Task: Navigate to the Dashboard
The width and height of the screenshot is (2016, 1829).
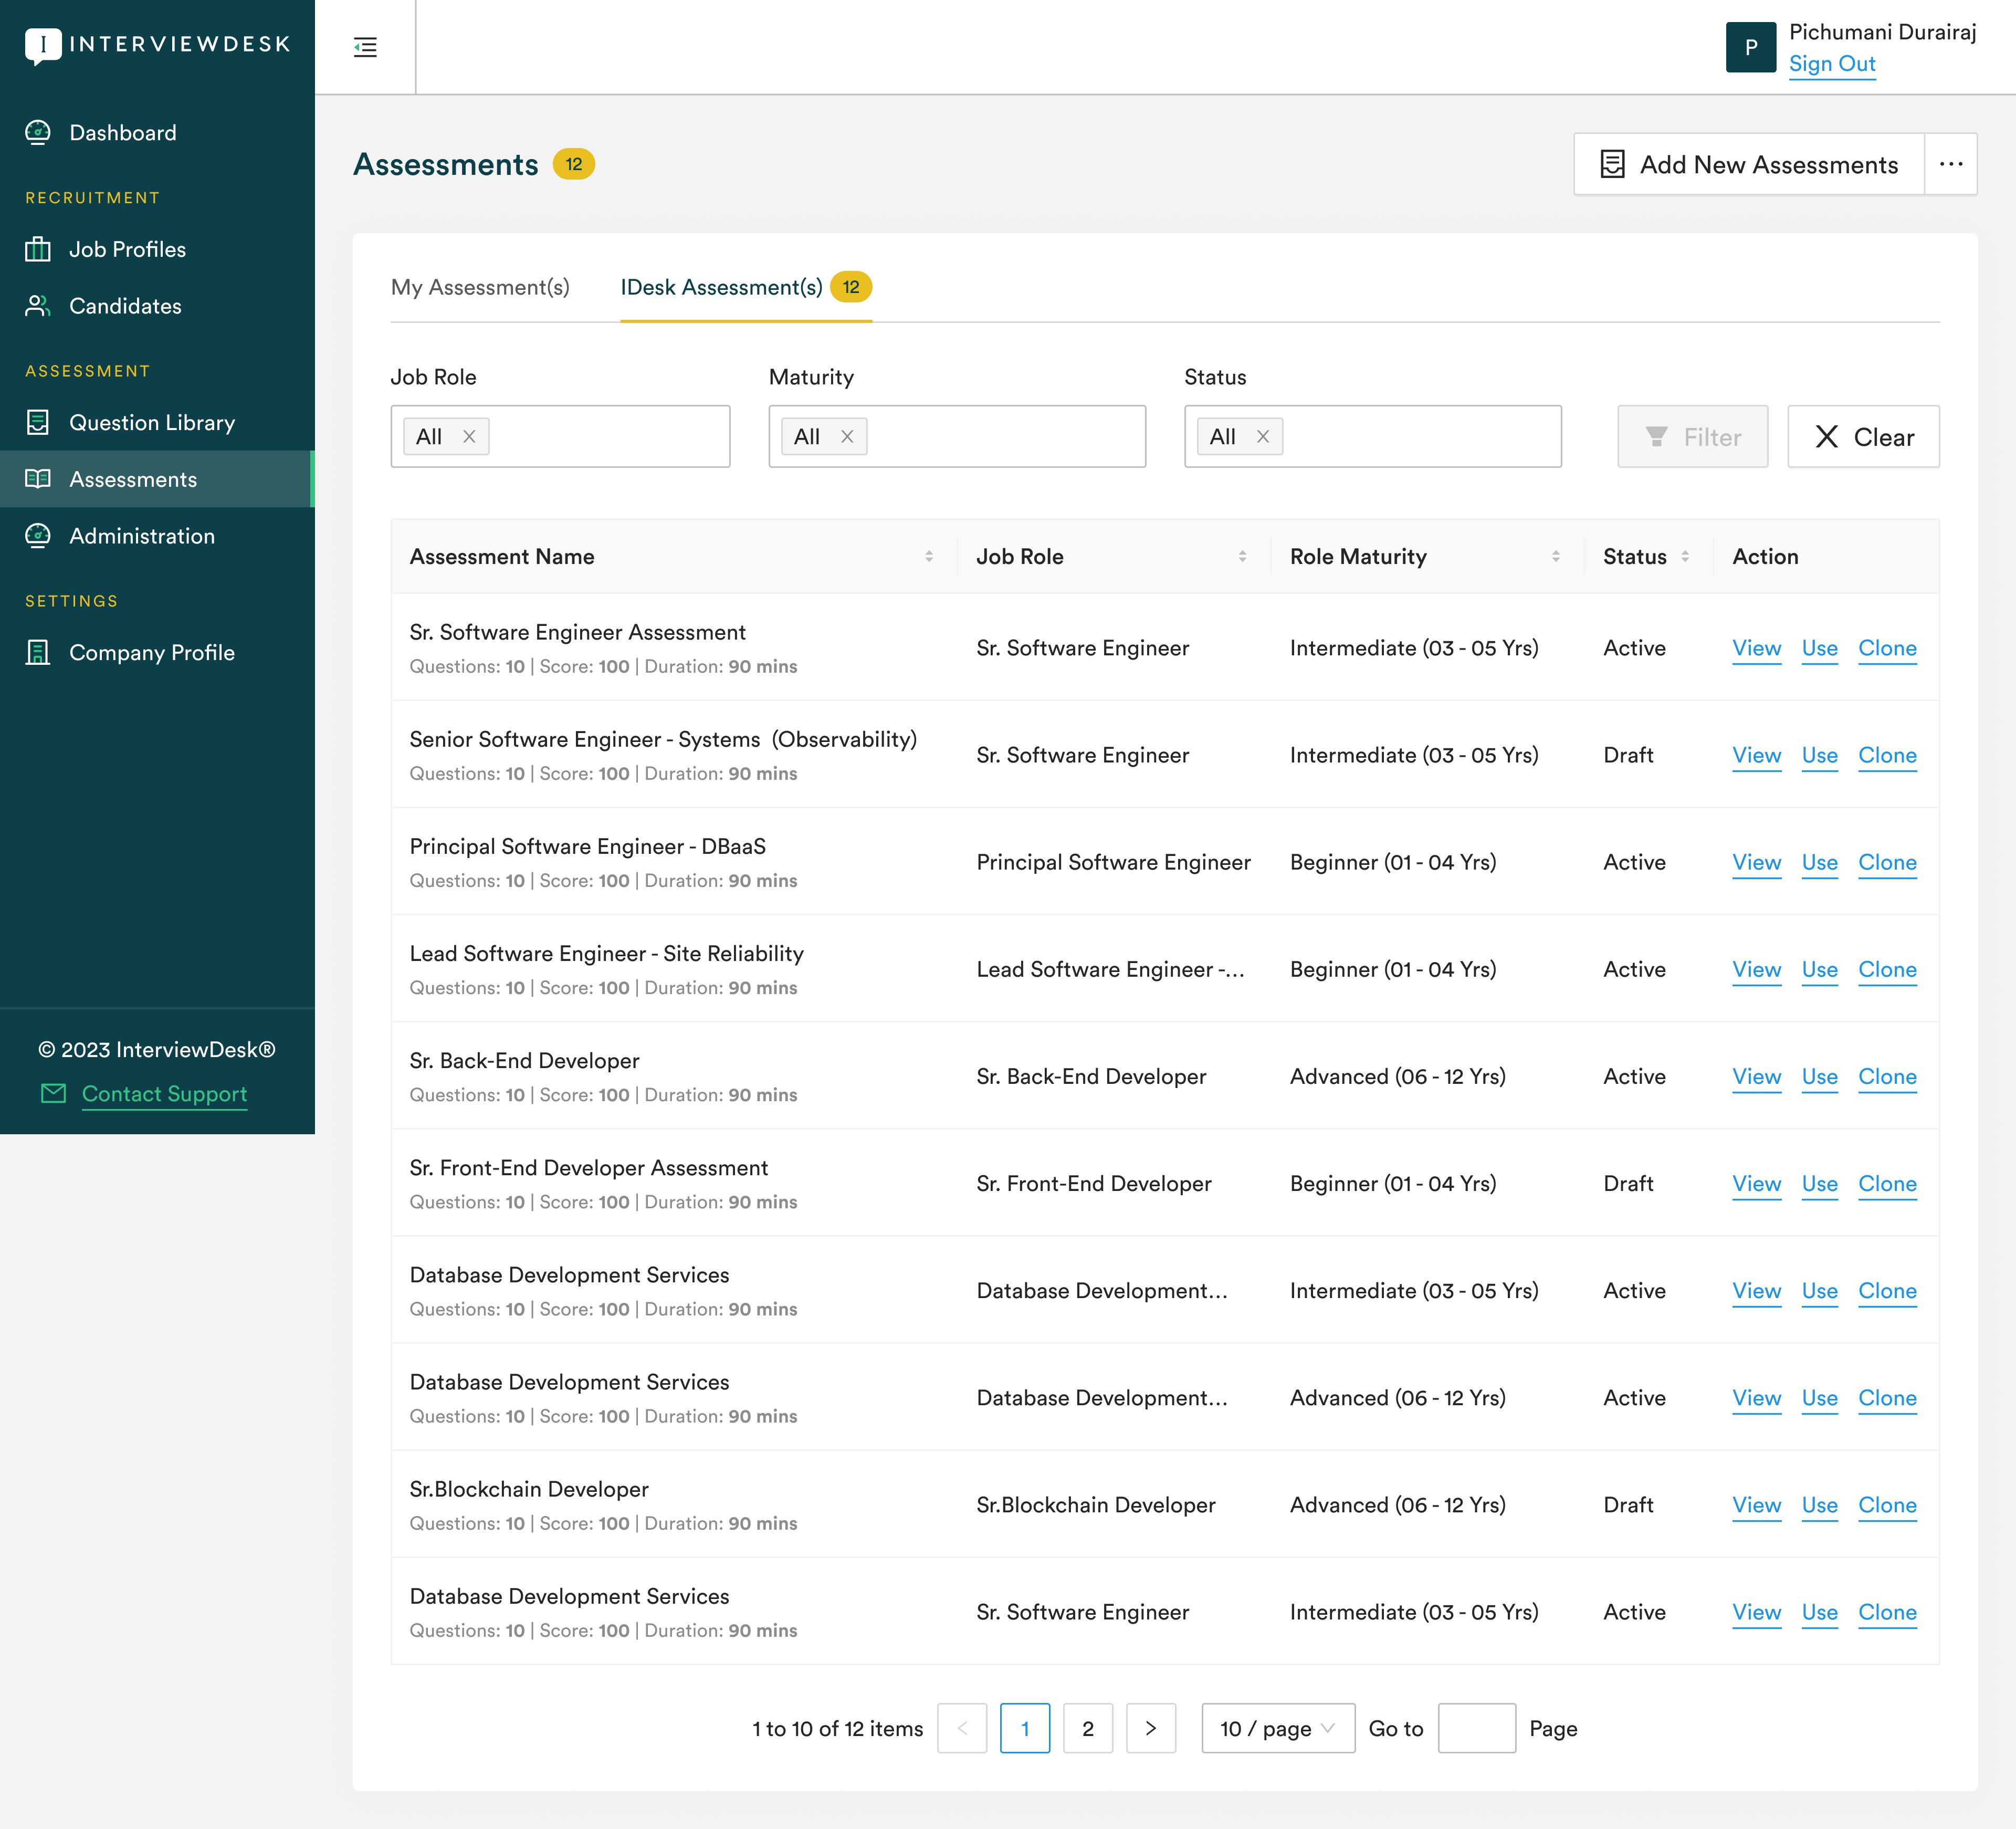Action: (x=121, y=132)
